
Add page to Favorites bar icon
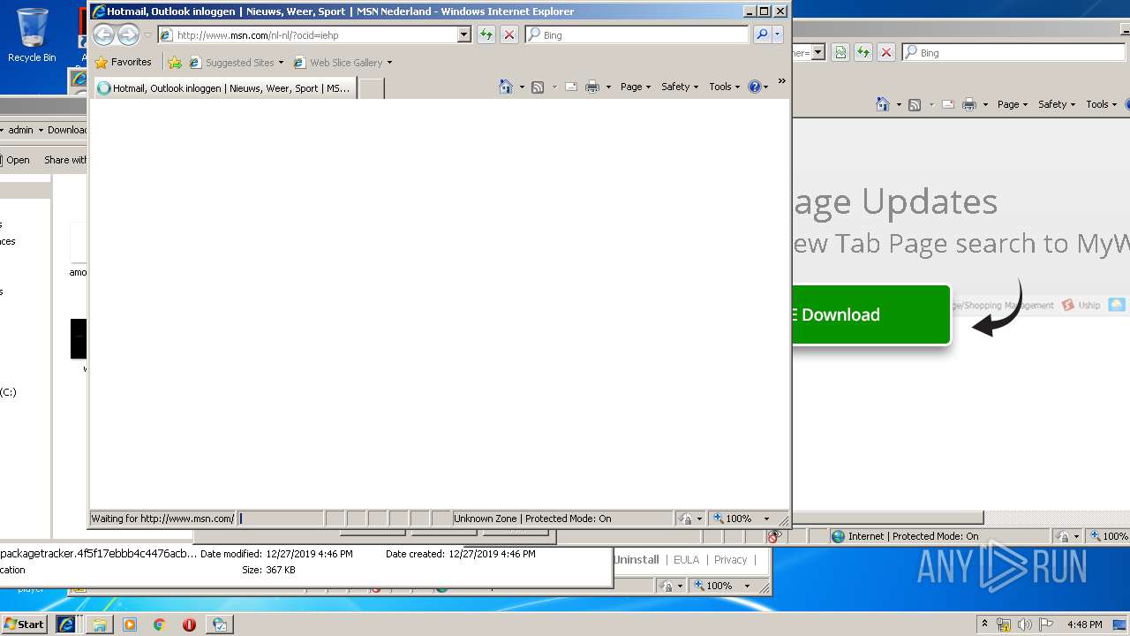click(x=175, y=62)
